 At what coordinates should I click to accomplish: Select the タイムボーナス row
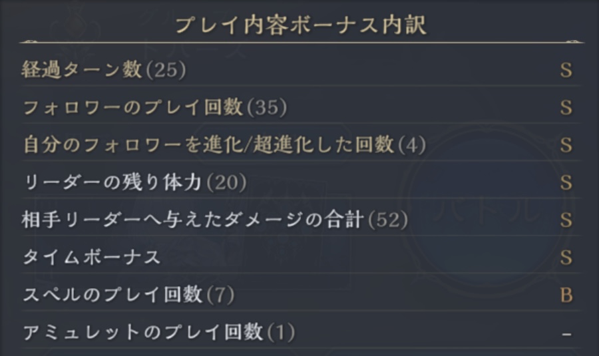pyautogui.click(x=301, y=256)
